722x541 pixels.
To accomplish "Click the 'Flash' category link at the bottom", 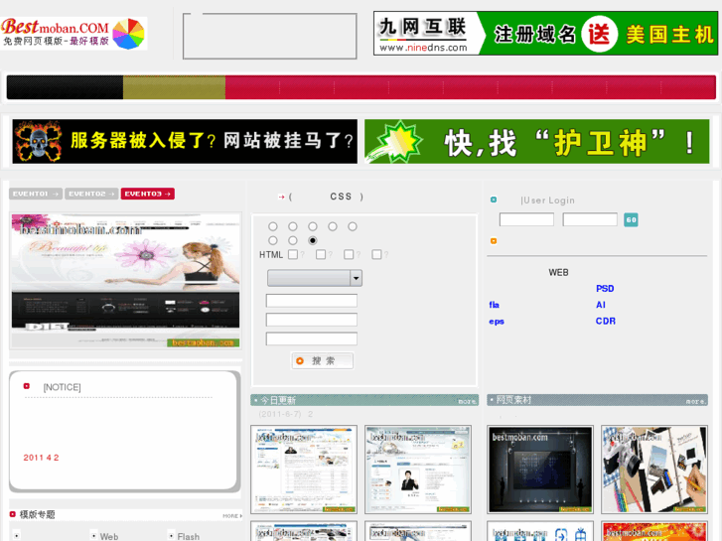I will 189,536.
